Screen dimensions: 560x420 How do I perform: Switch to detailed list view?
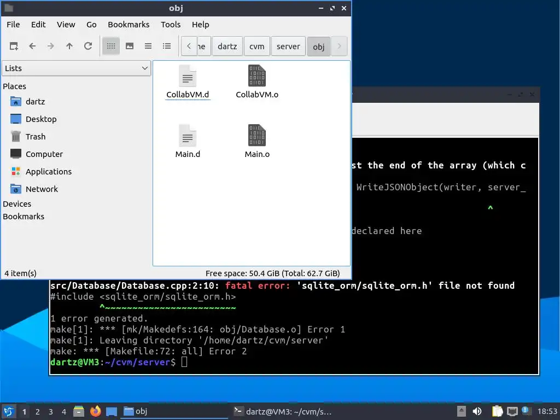167,46
